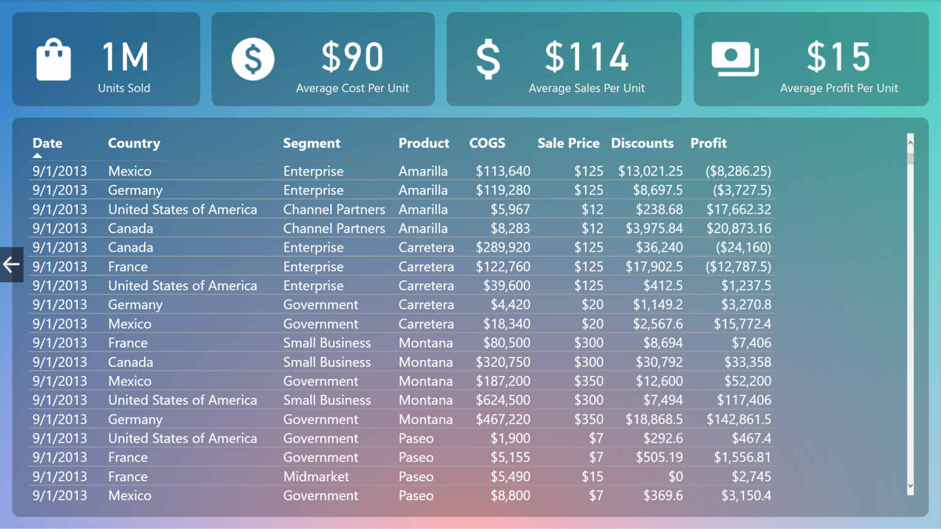Sort the table by the Segment header
The image size is (941, 529).
pyautogui.click(x=312, y=143)
